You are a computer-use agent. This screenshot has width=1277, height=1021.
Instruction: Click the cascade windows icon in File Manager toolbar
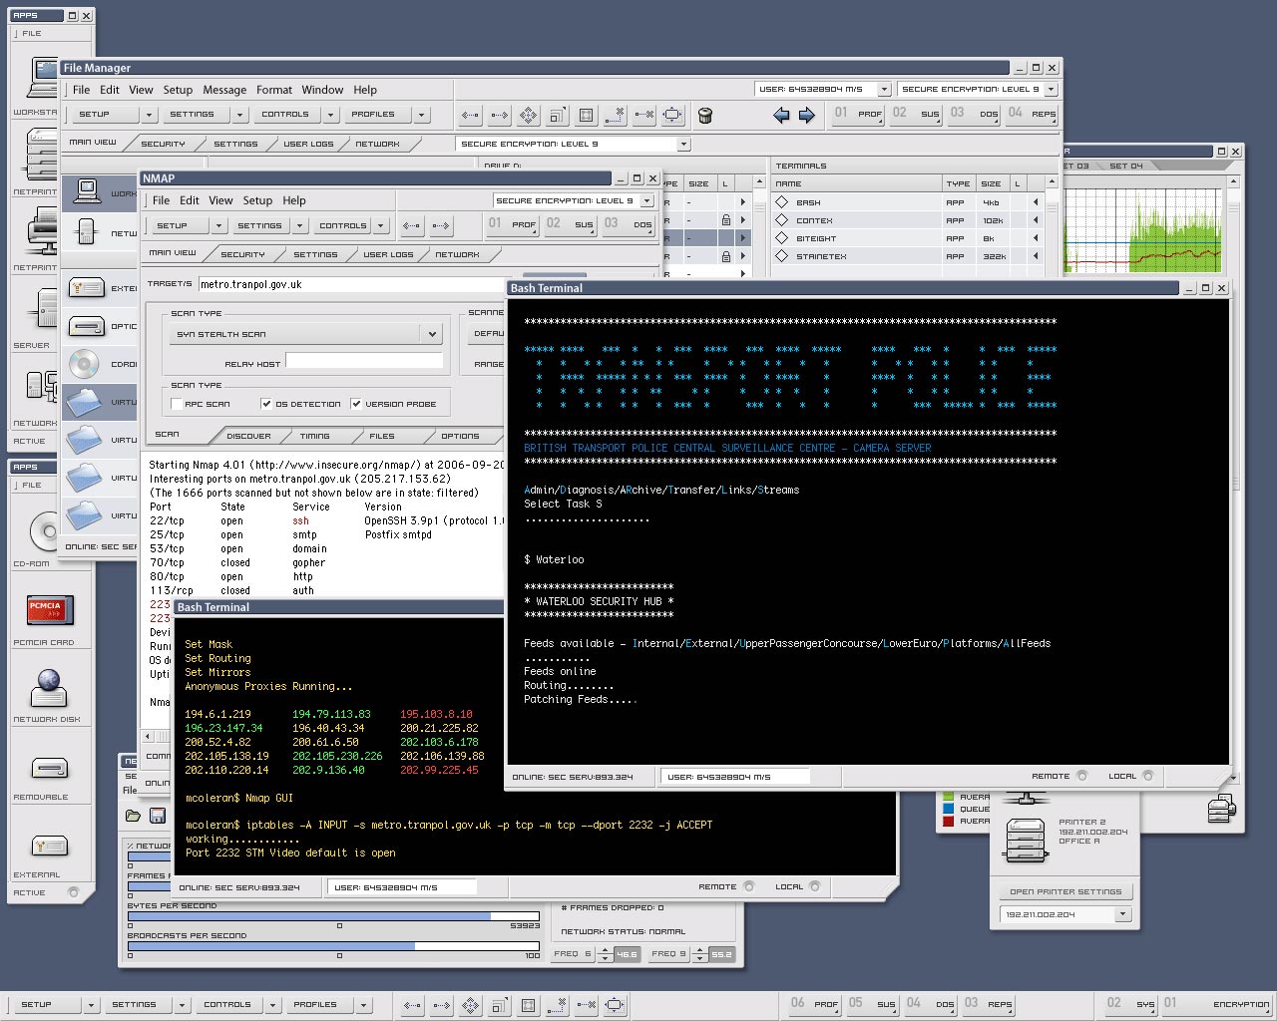tap(558, 115)
